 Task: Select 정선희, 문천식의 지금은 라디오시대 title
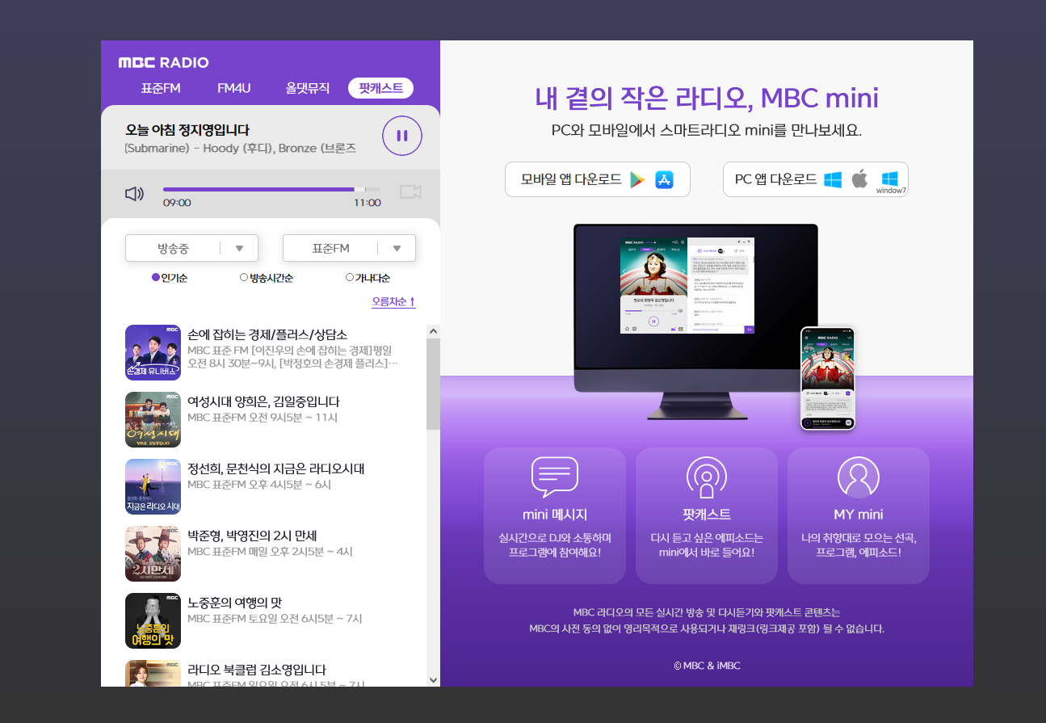click(x=276, y=469)
